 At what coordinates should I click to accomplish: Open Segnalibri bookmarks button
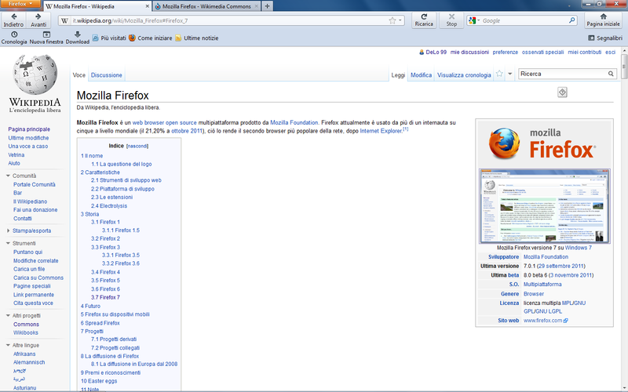(x=605, y=38)
